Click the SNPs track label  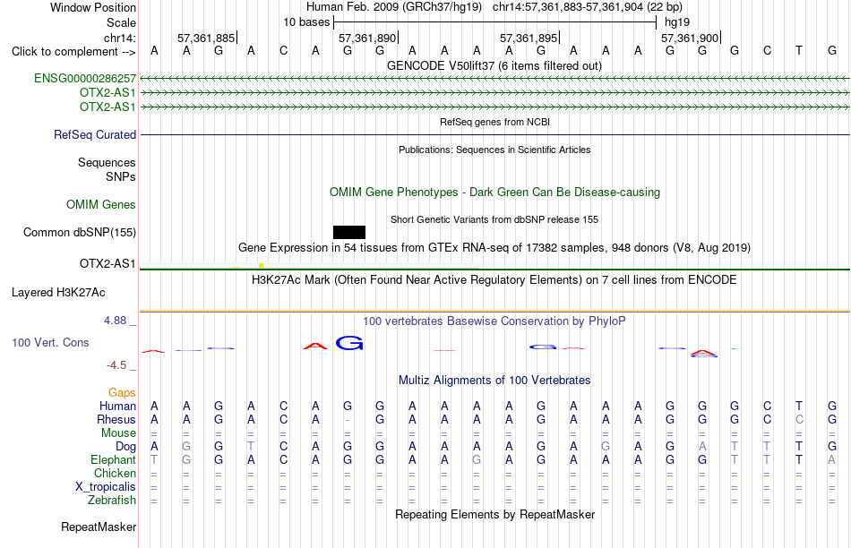[121, 177]
